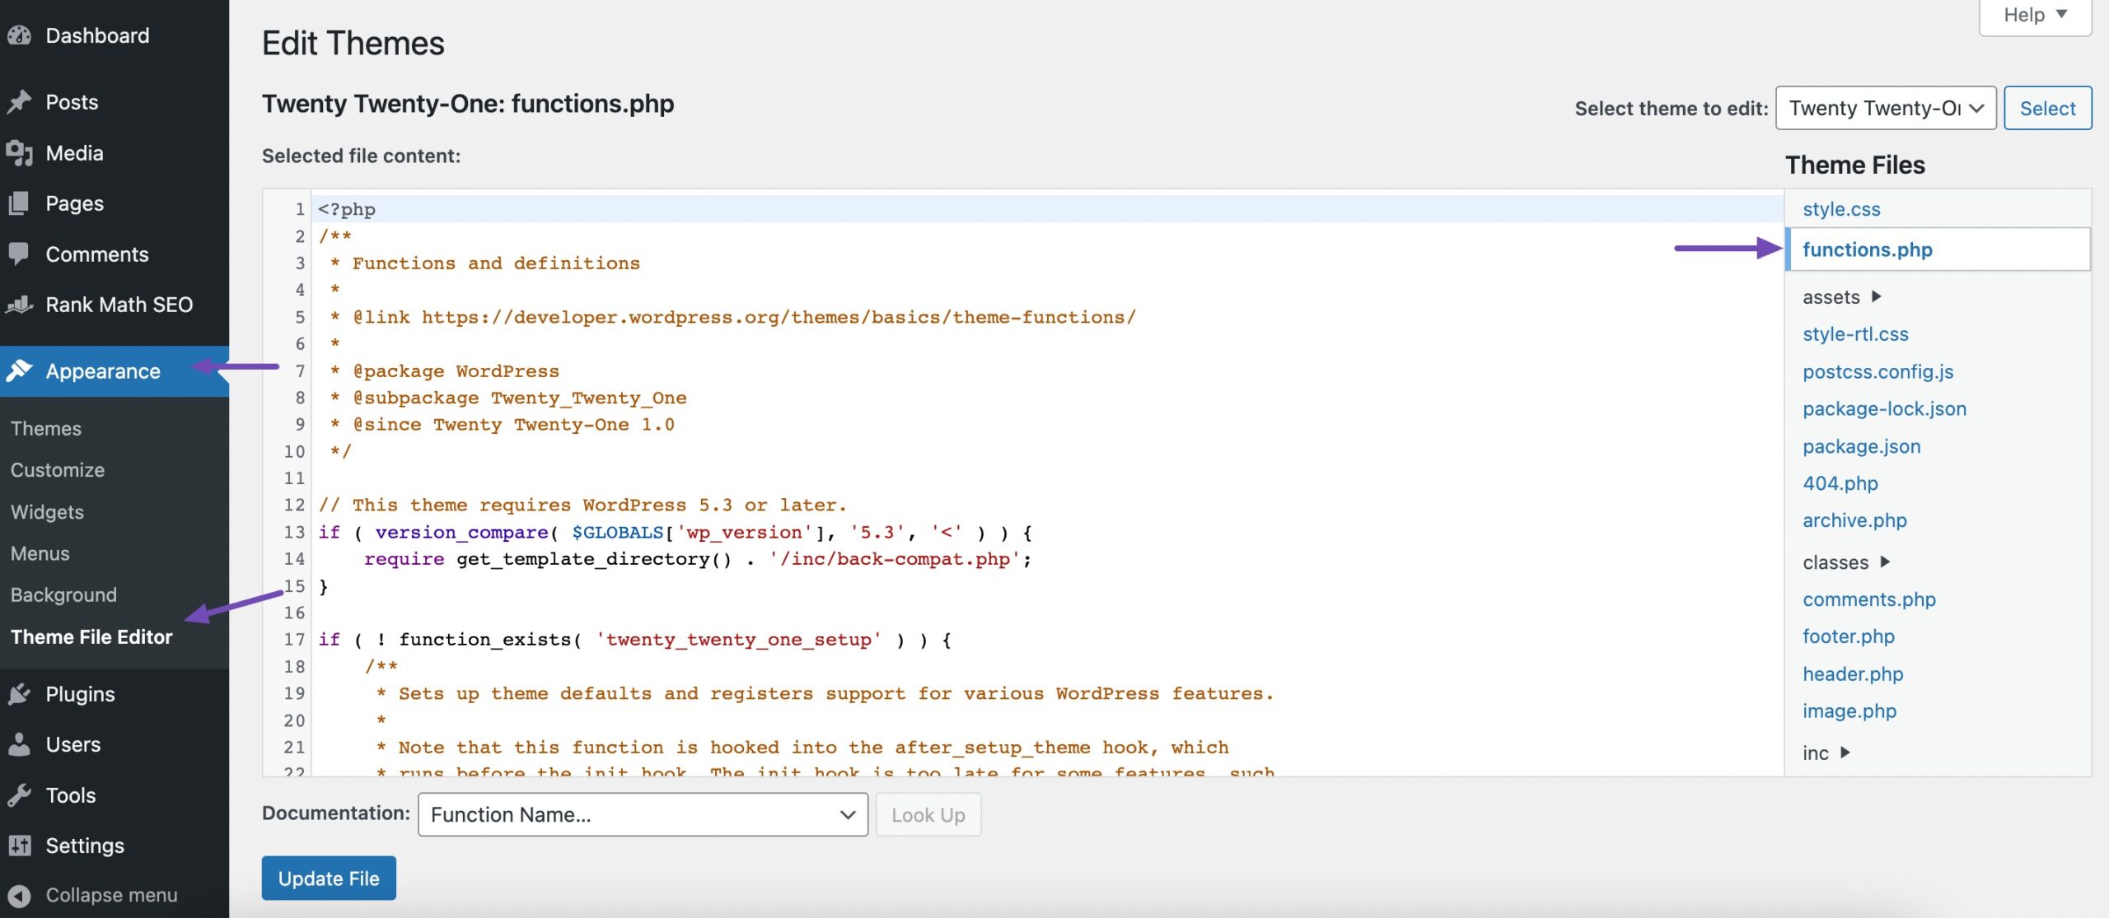Select the Appearance paintbrush icon

(x=21, y=370)
